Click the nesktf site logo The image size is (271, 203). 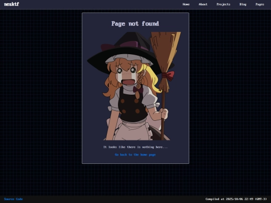(12, 4)
